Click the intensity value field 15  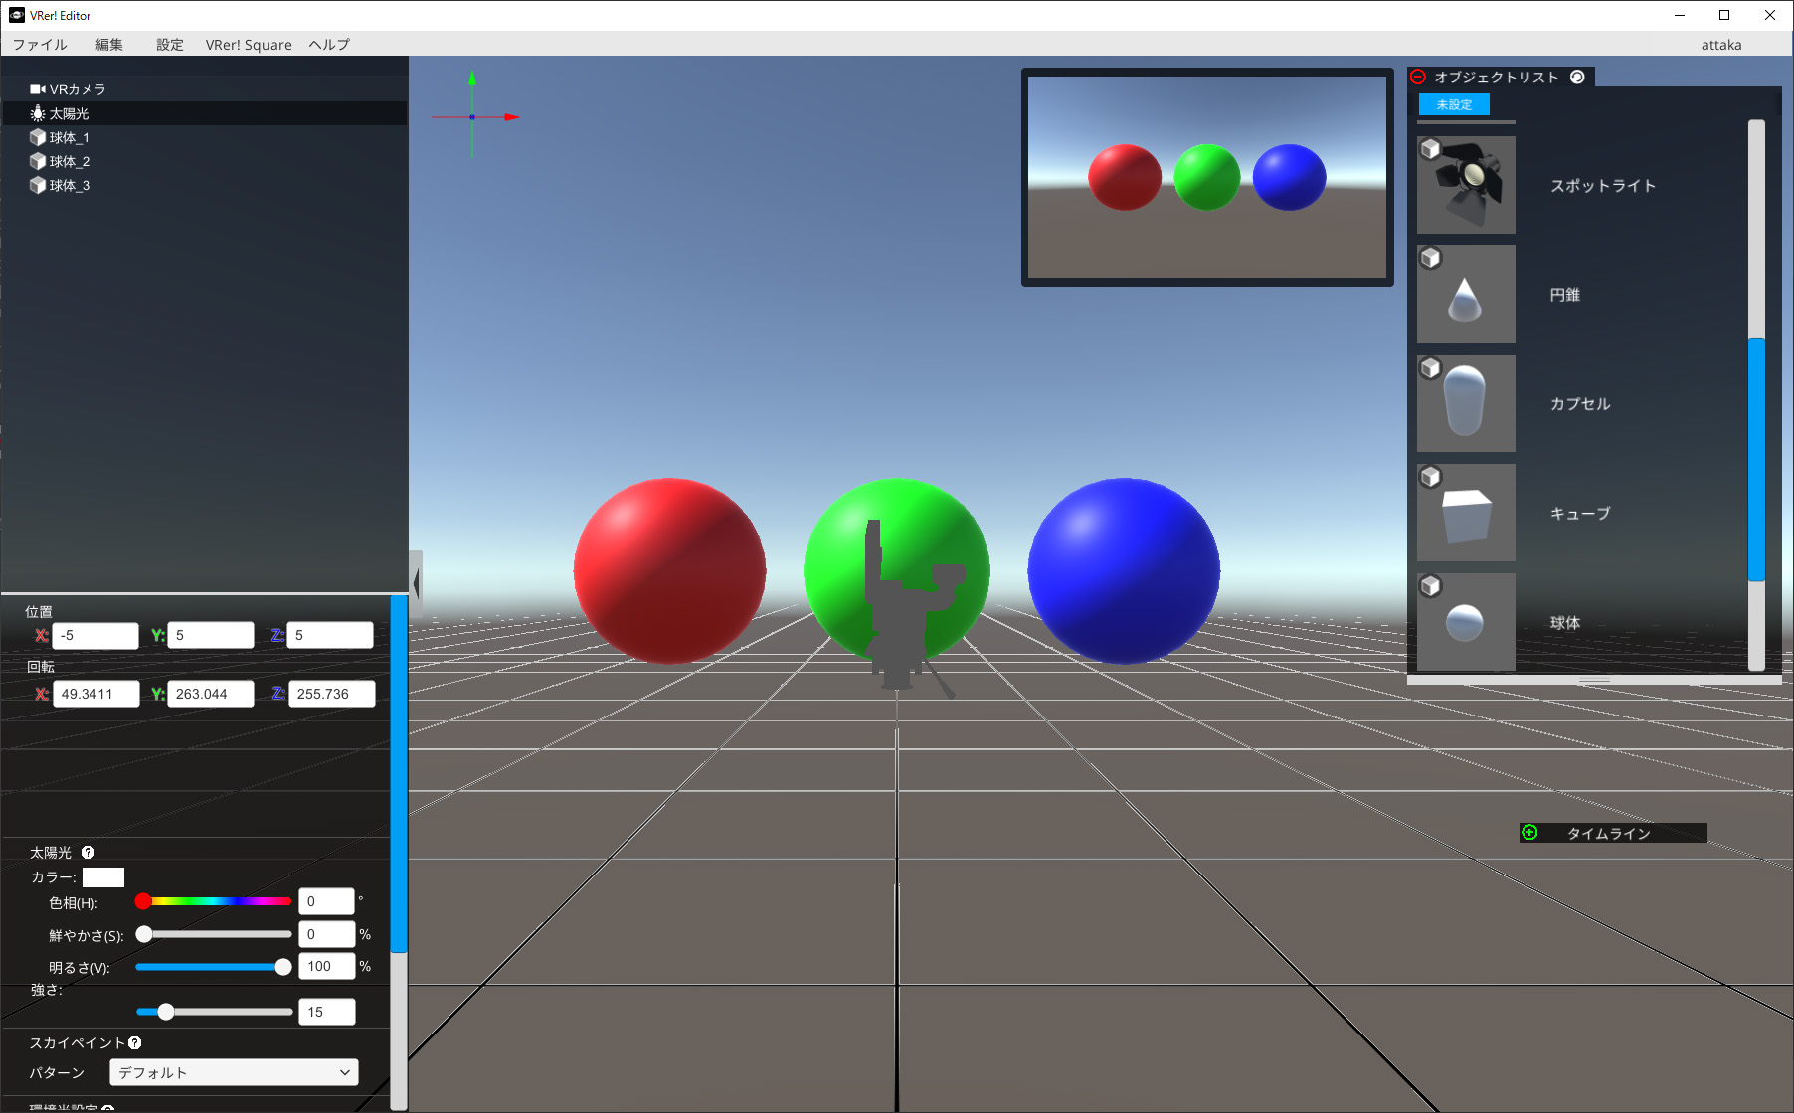(326, 1012)
